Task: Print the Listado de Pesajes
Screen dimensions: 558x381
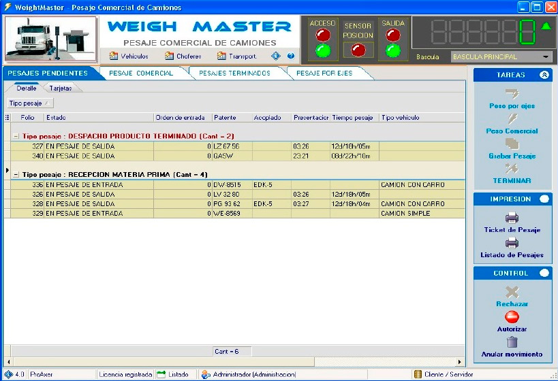Action: [512, 244]
